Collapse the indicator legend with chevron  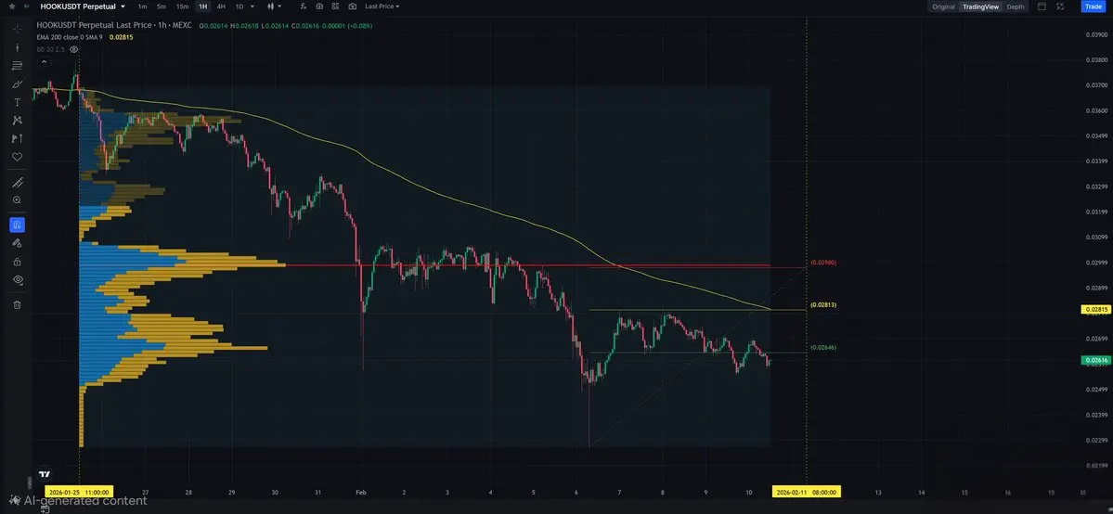click(x=44, y=62)
